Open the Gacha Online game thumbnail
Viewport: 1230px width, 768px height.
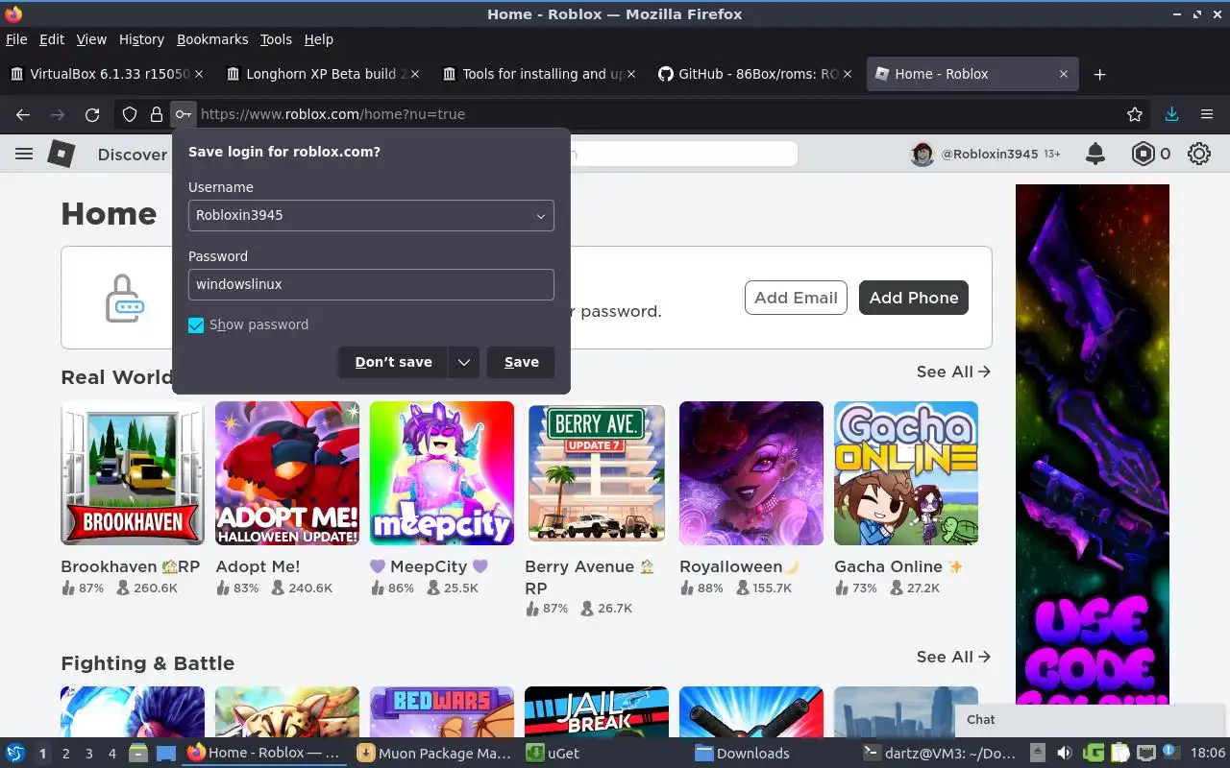pos(906,473)
